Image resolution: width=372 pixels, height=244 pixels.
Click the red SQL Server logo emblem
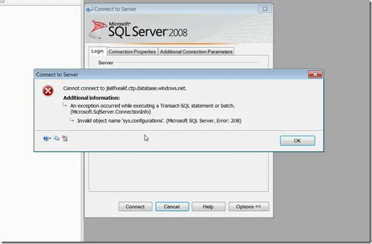99,27
